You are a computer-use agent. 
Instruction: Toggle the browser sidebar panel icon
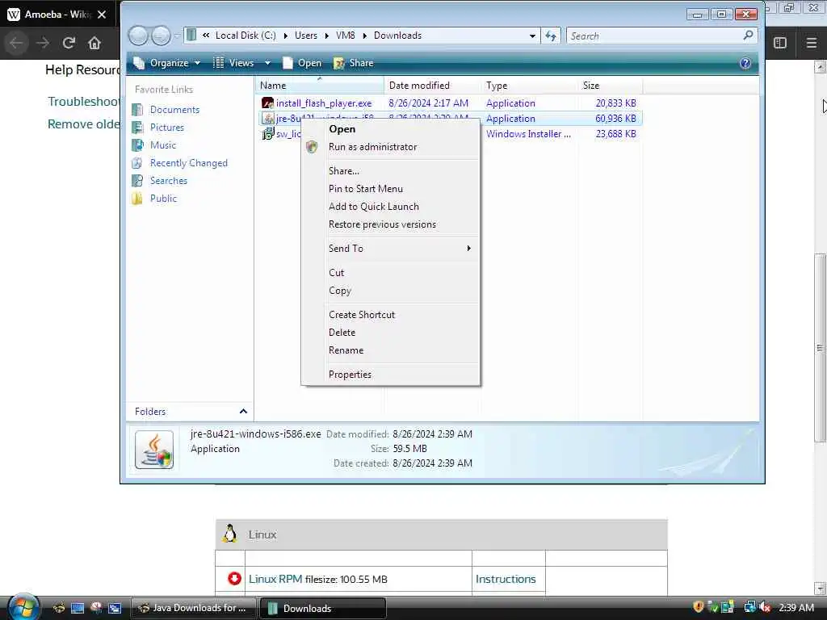pos(780,43)
